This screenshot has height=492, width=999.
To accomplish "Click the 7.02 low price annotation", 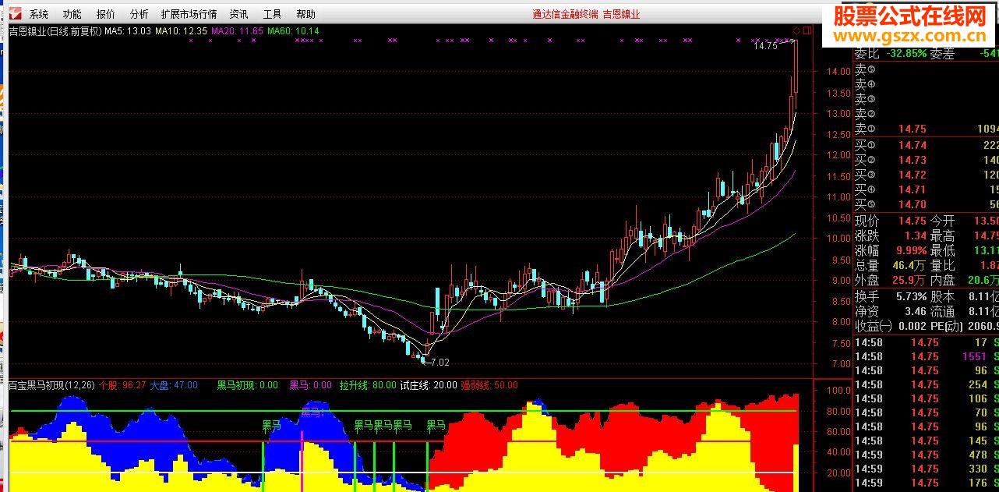I will coord(439,363).
